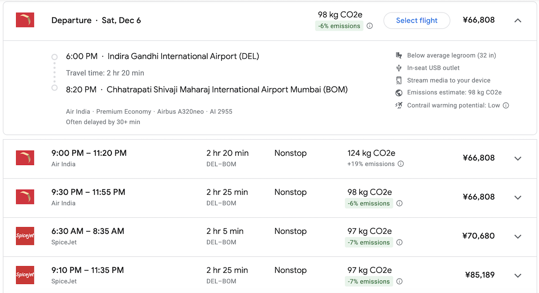
Task: Collapse the expanded 6:00 PM departure details
Action: pyautogui.click(x=517, y=21)
